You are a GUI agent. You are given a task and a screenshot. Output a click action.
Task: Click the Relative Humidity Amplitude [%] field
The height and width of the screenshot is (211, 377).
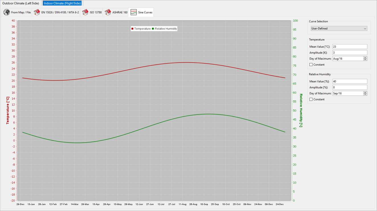pos(350,87)
